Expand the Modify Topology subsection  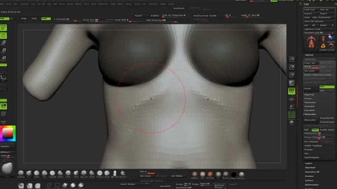tap(313, 146)
